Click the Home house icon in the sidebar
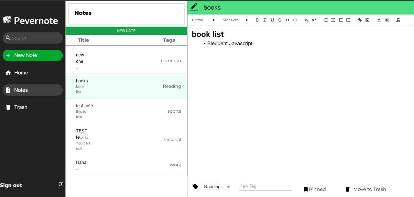414x197 pixels. [x=8, y=73]
